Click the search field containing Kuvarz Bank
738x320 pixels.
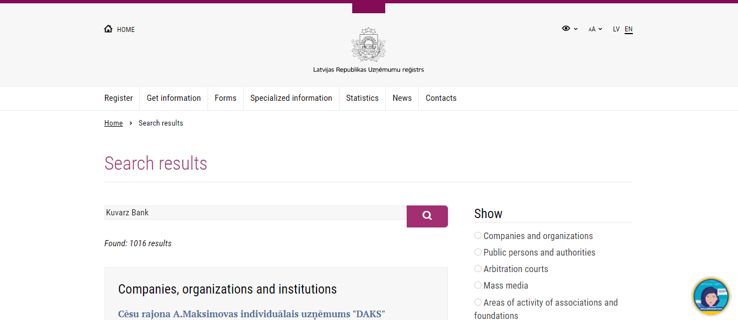click(x=255, y=213)
